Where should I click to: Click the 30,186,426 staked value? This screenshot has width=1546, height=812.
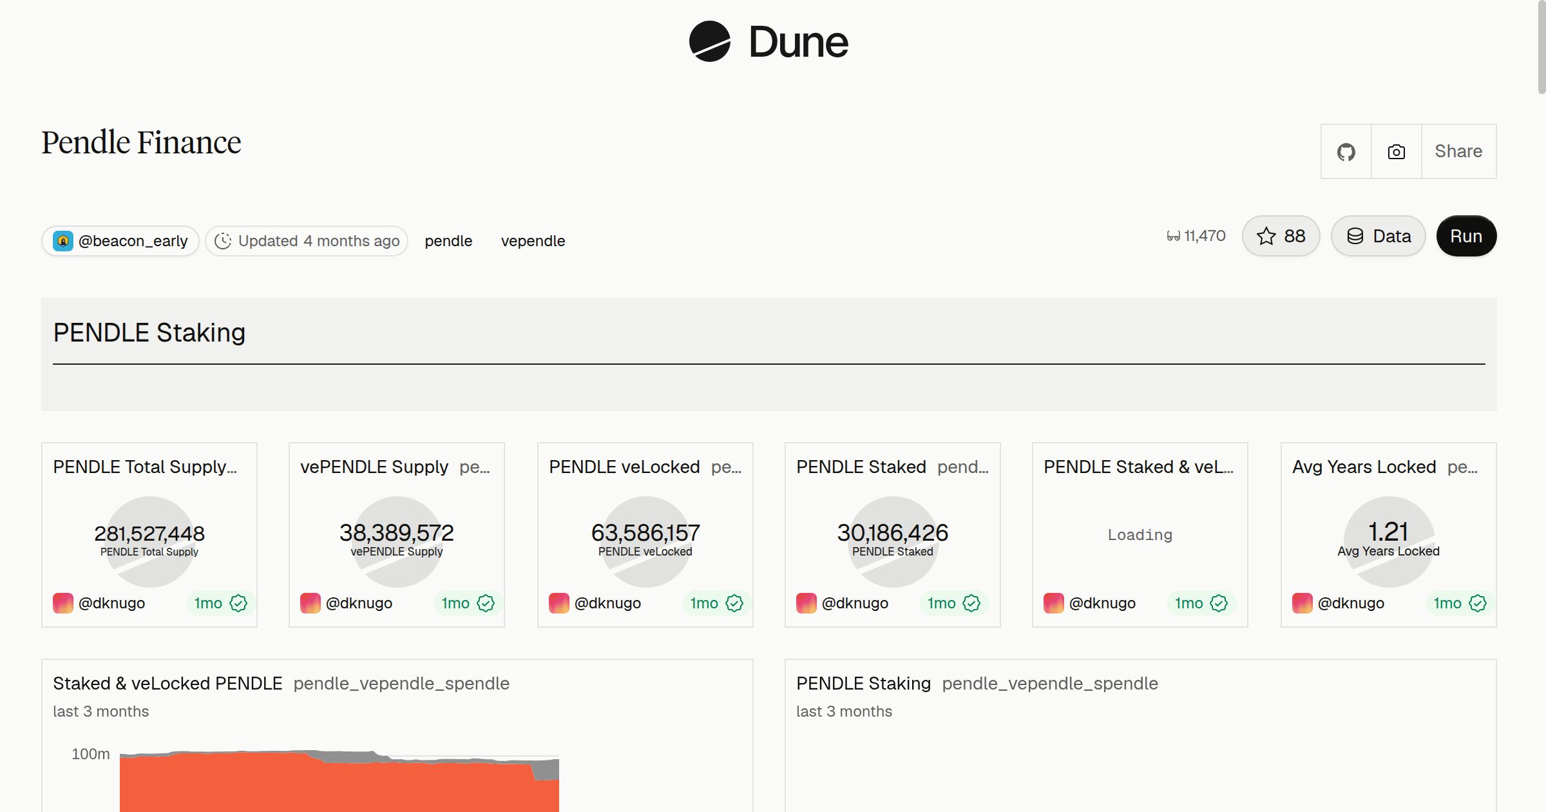click(893, 532)
